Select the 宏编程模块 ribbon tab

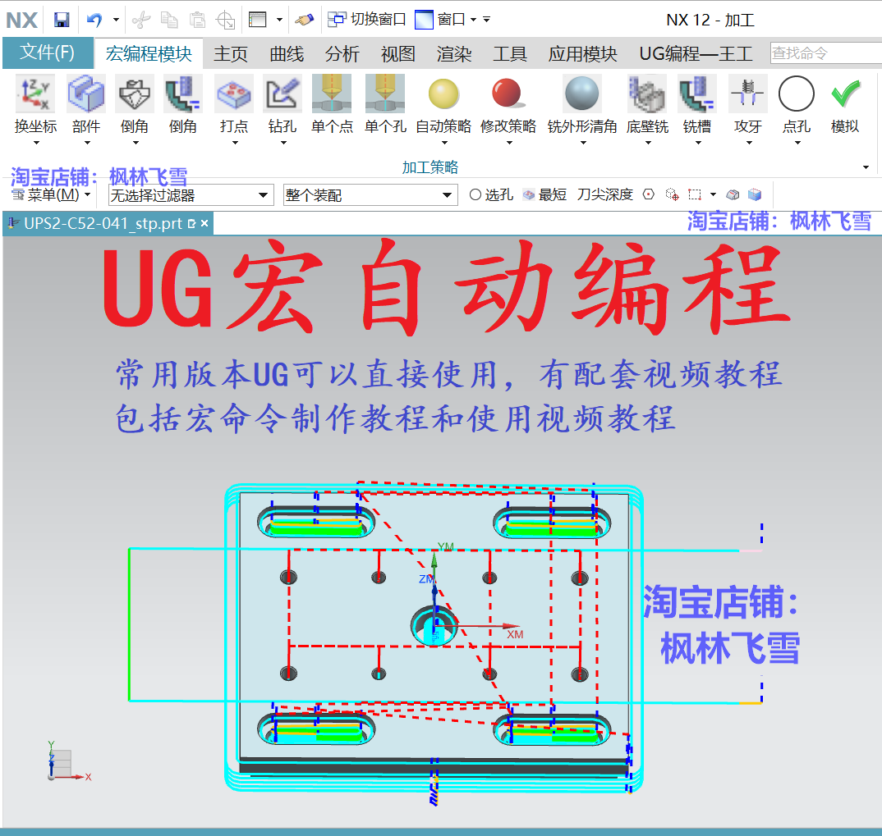pyautogui.click(x=149, y=54)
